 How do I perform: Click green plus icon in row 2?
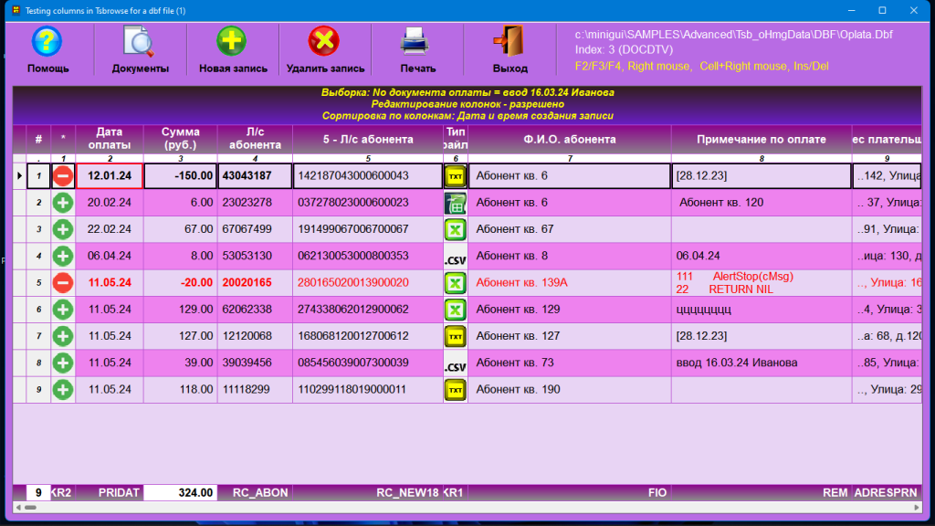(63, 203)
